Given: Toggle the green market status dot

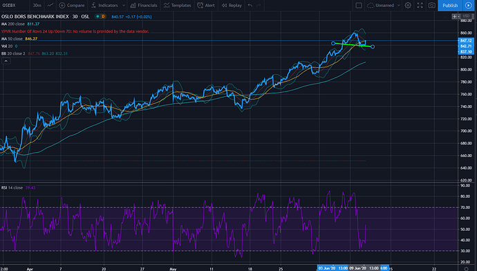Looking at the screenshot, I should [97, 17].
